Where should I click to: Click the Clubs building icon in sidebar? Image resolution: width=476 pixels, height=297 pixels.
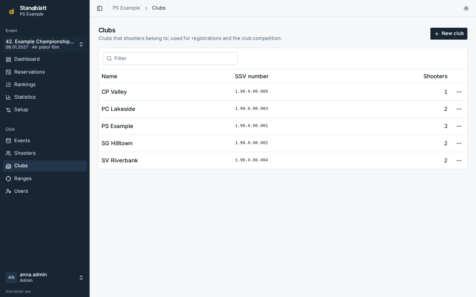(9, 166)
